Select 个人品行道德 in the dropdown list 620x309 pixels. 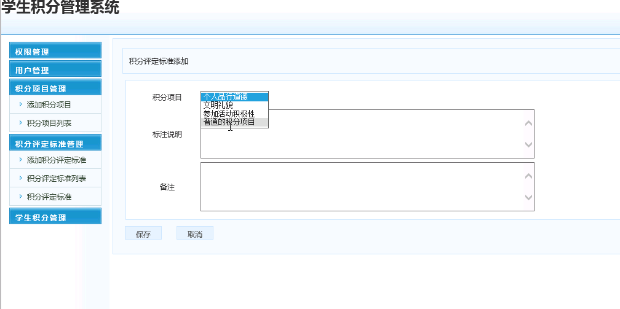coord(235,97)
